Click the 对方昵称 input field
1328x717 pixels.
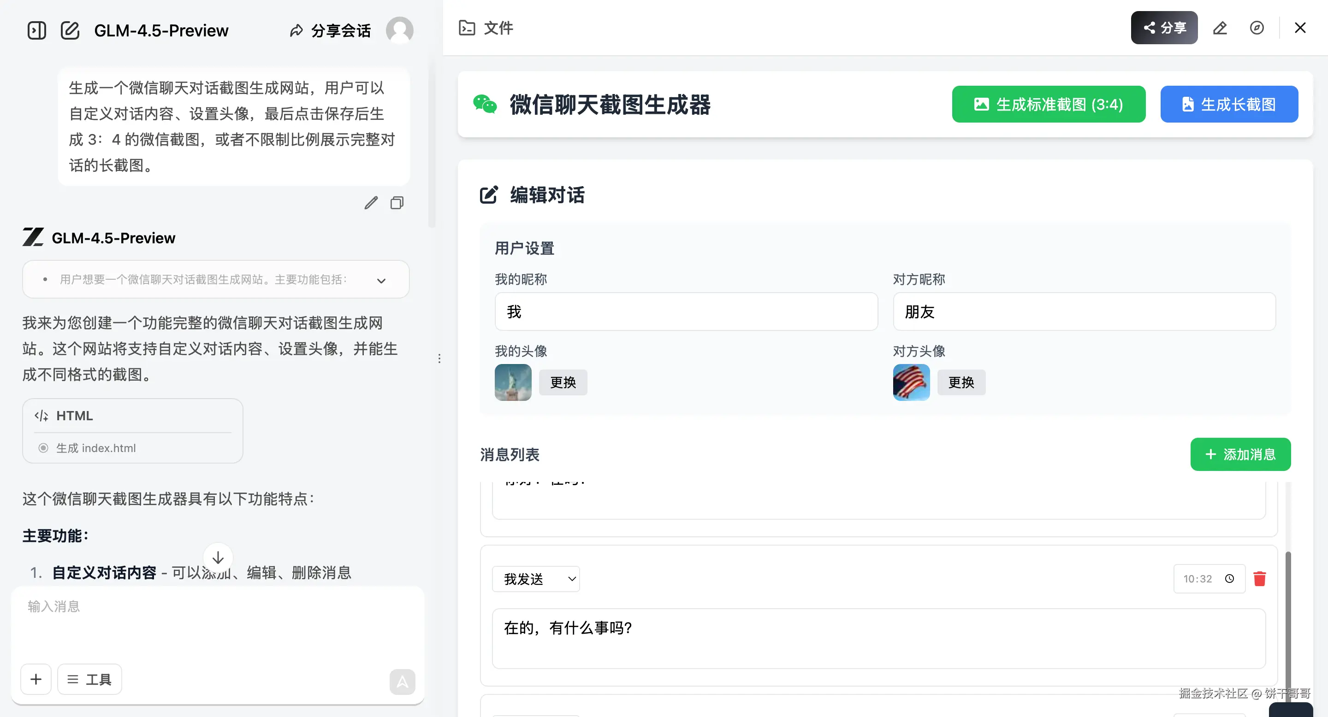click(x=1084, y=311)
